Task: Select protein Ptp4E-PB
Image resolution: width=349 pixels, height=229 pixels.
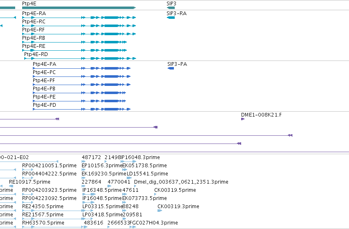Action: [44, 89]
